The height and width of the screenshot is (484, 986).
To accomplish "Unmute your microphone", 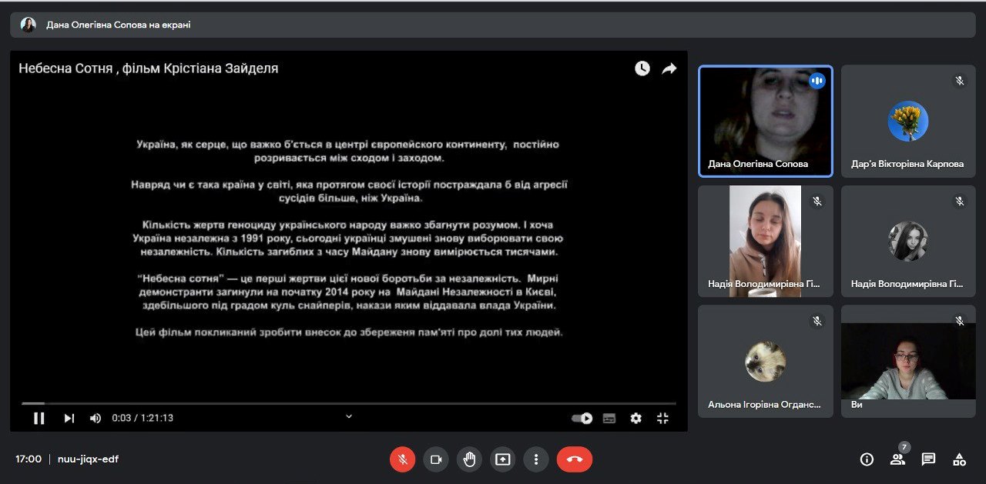I will (x=402, y=459).
